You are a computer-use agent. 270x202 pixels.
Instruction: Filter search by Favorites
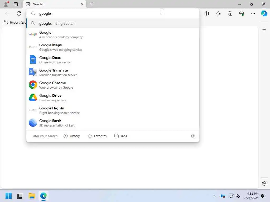click(97, 136)
